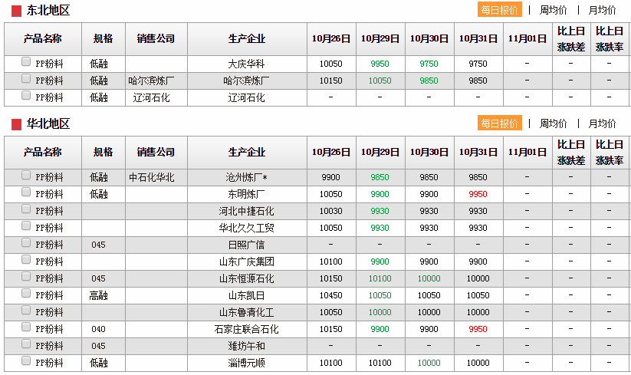Click 山东凯日 producer name
Screen dimensions: 631x375
246,296
